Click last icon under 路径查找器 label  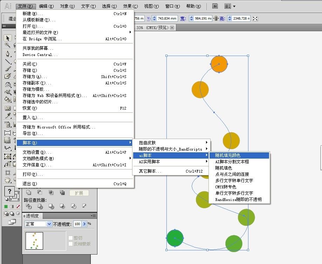(84, 206)
